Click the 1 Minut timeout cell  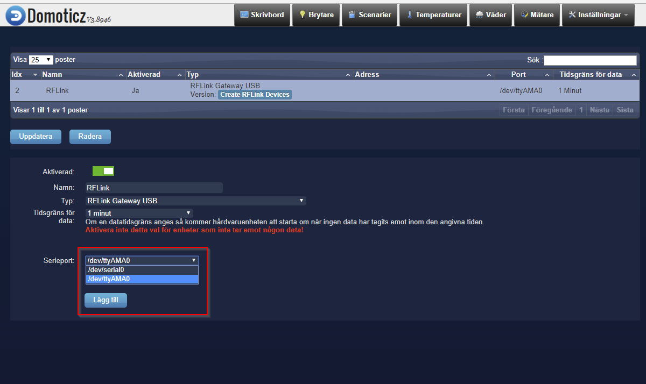click(570, 91)
